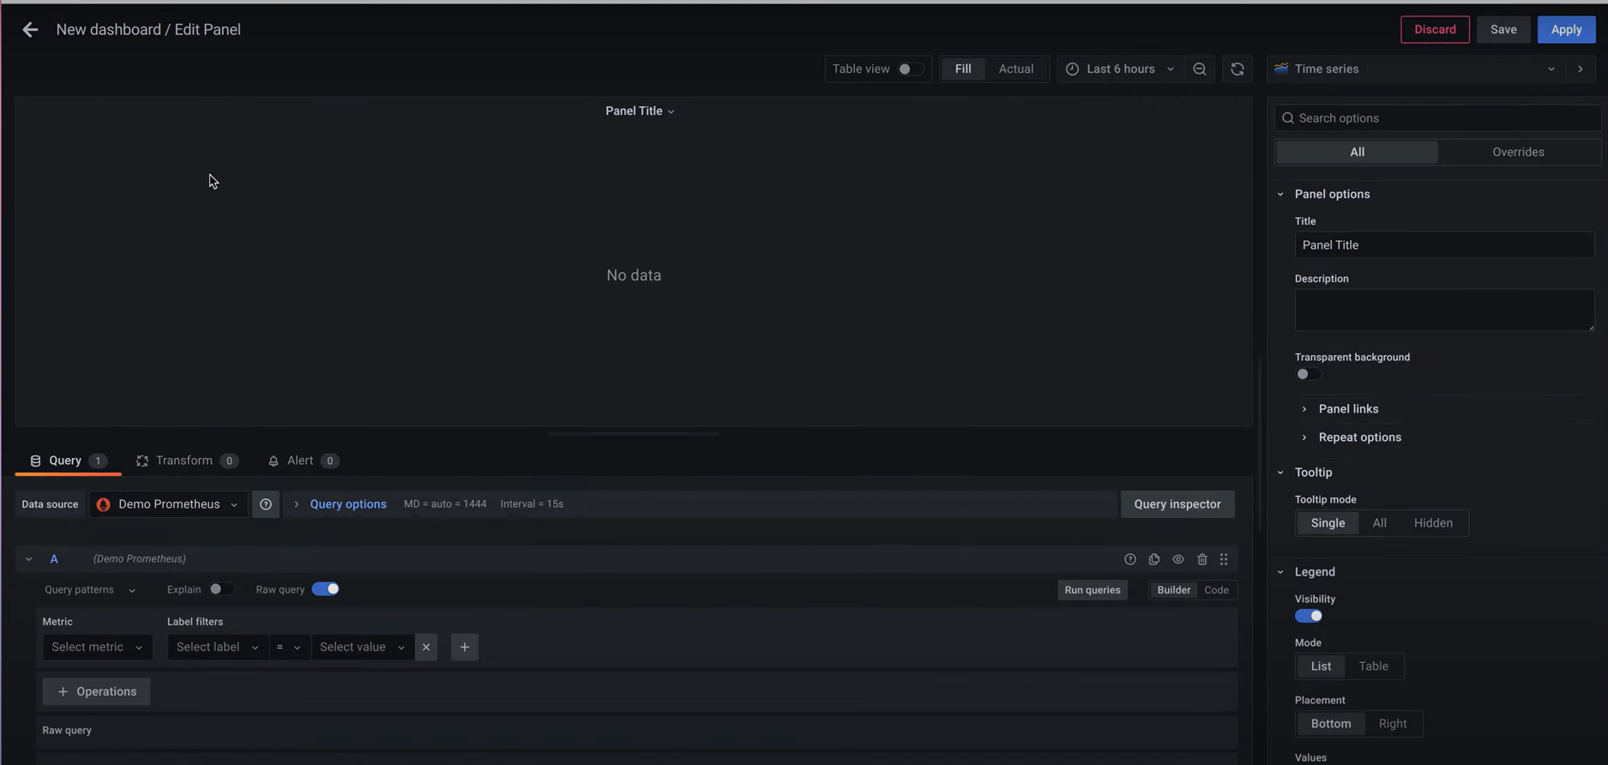
Task: Switch to Code editor mode
Action: tap(1216, 590)
